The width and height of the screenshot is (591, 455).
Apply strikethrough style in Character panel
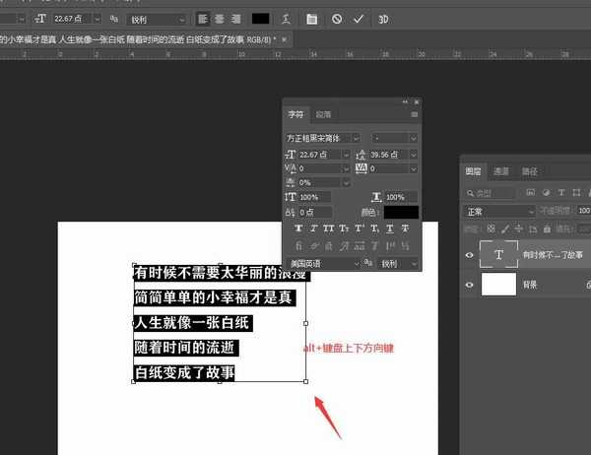coord(405,228)
